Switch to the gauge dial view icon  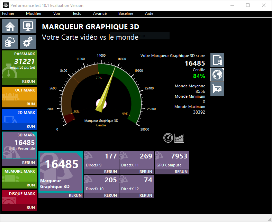coord(168,138)
